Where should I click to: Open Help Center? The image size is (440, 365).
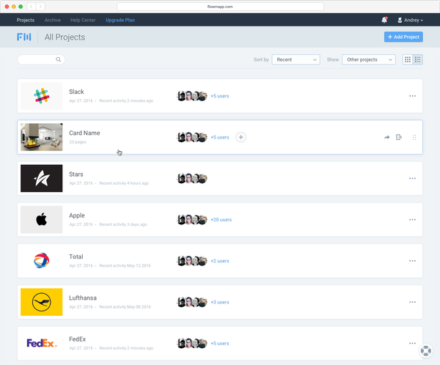coord(83,21)
